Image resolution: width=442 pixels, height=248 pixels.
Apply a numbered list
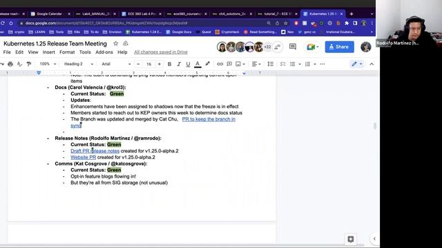coord(307,64)
